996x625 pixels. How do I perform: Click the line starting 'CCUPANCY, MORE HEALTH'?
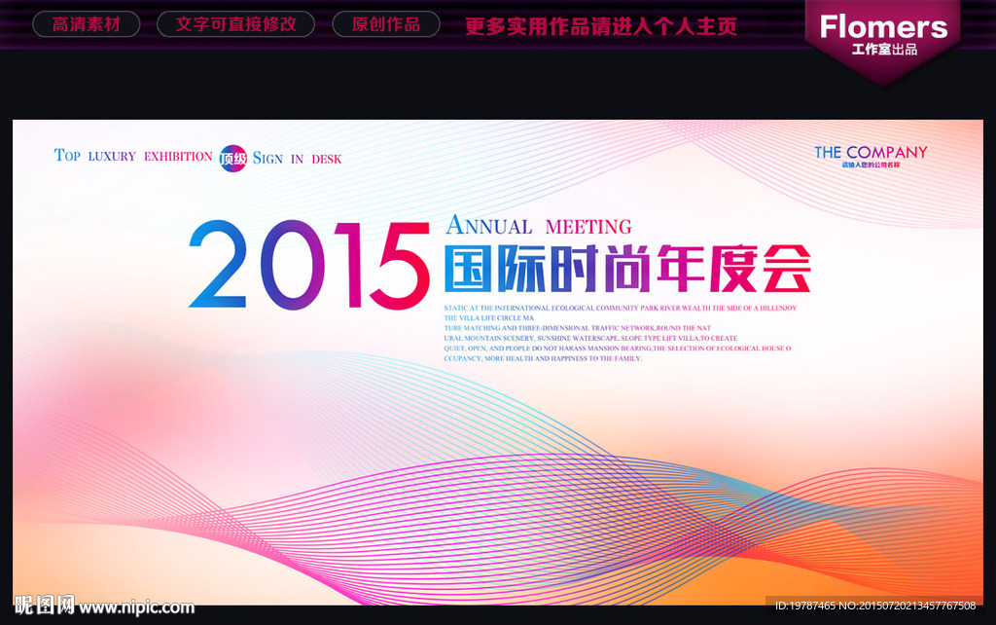(x=543, y=358)
